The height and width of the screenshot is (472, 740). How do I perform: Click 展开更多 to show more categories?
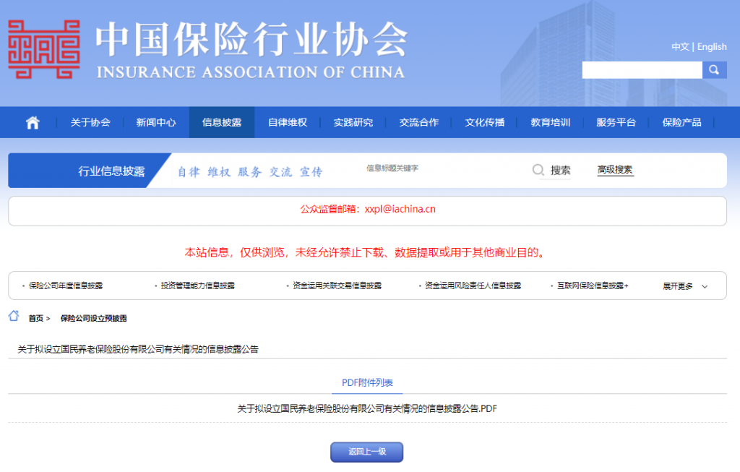pyautogui.click(x=678, y=286)
